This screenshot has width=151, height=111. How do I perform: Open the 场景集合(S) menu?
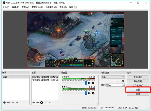[51, 7]
